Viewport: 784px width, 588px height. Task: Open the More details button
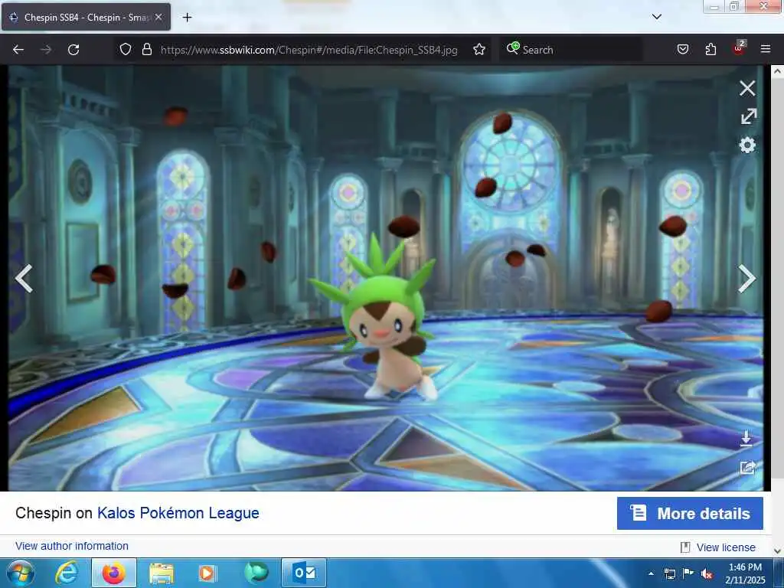(690, 513)
